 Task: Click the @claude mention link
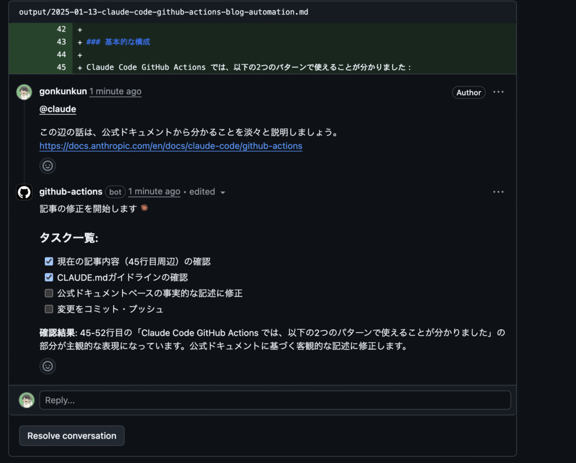coord(58,110)
